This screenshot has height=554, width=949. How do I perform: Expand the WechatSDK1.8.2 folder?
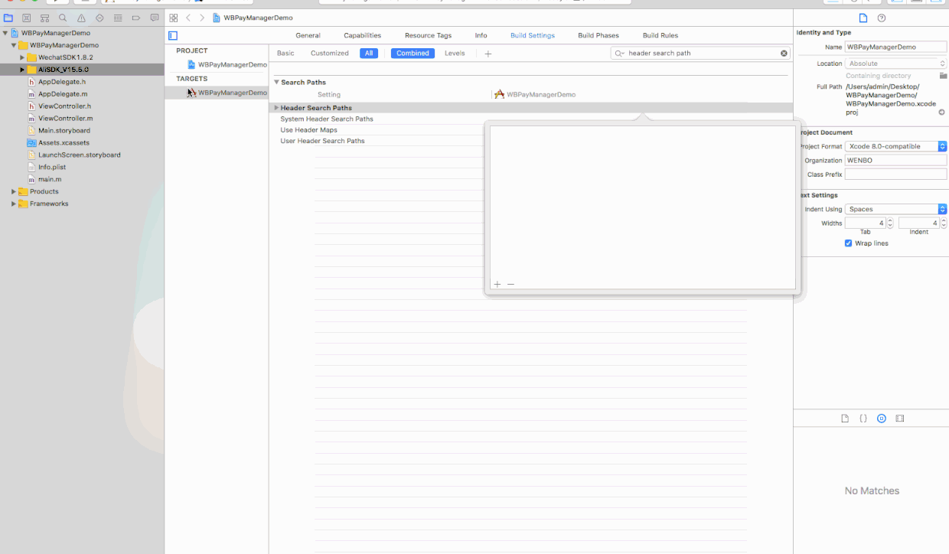pyautogui.click(x=22, y=57)
